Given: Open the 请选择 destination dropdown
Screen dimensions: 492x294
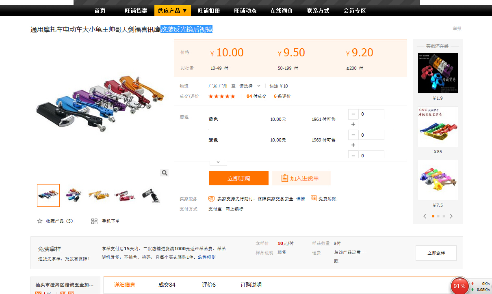Looking at the screenshot, I should (250, 86).
